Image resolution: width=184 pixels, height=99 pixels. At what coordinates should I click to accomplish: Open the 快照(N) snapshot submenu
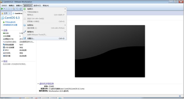click(x=45, y=25)
